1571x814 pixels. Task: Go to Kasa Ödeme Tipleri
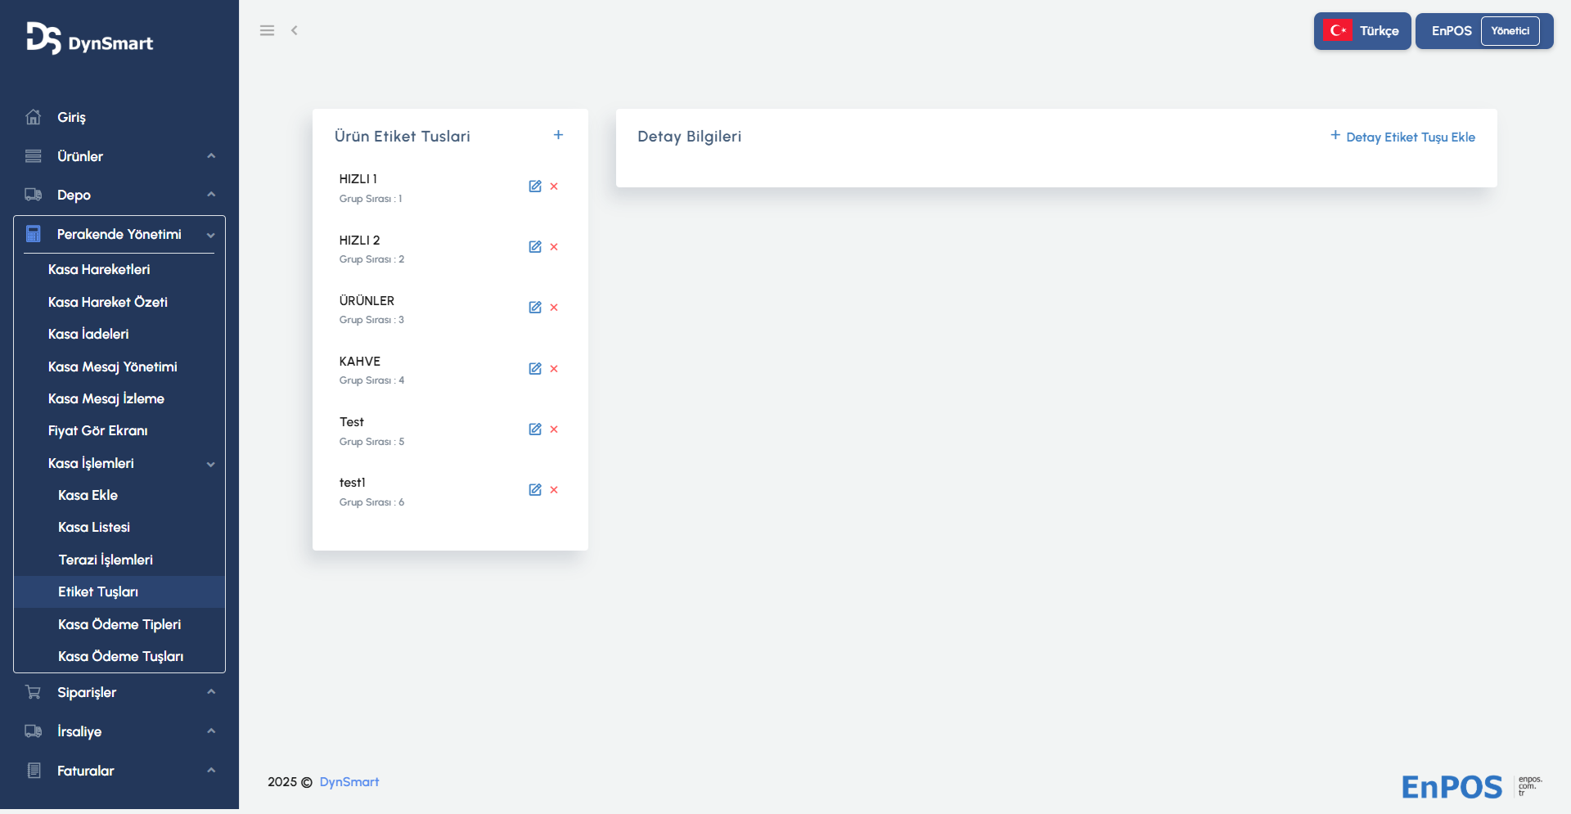click(119, 624)
